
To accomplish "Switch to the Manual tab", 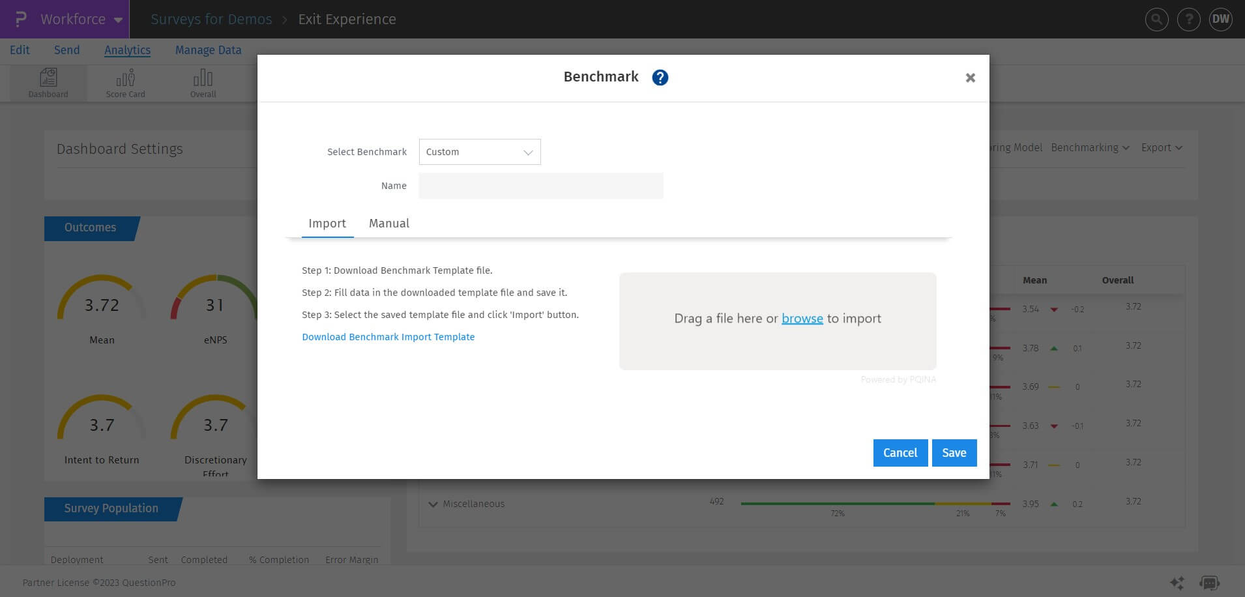I will point(388,224).
